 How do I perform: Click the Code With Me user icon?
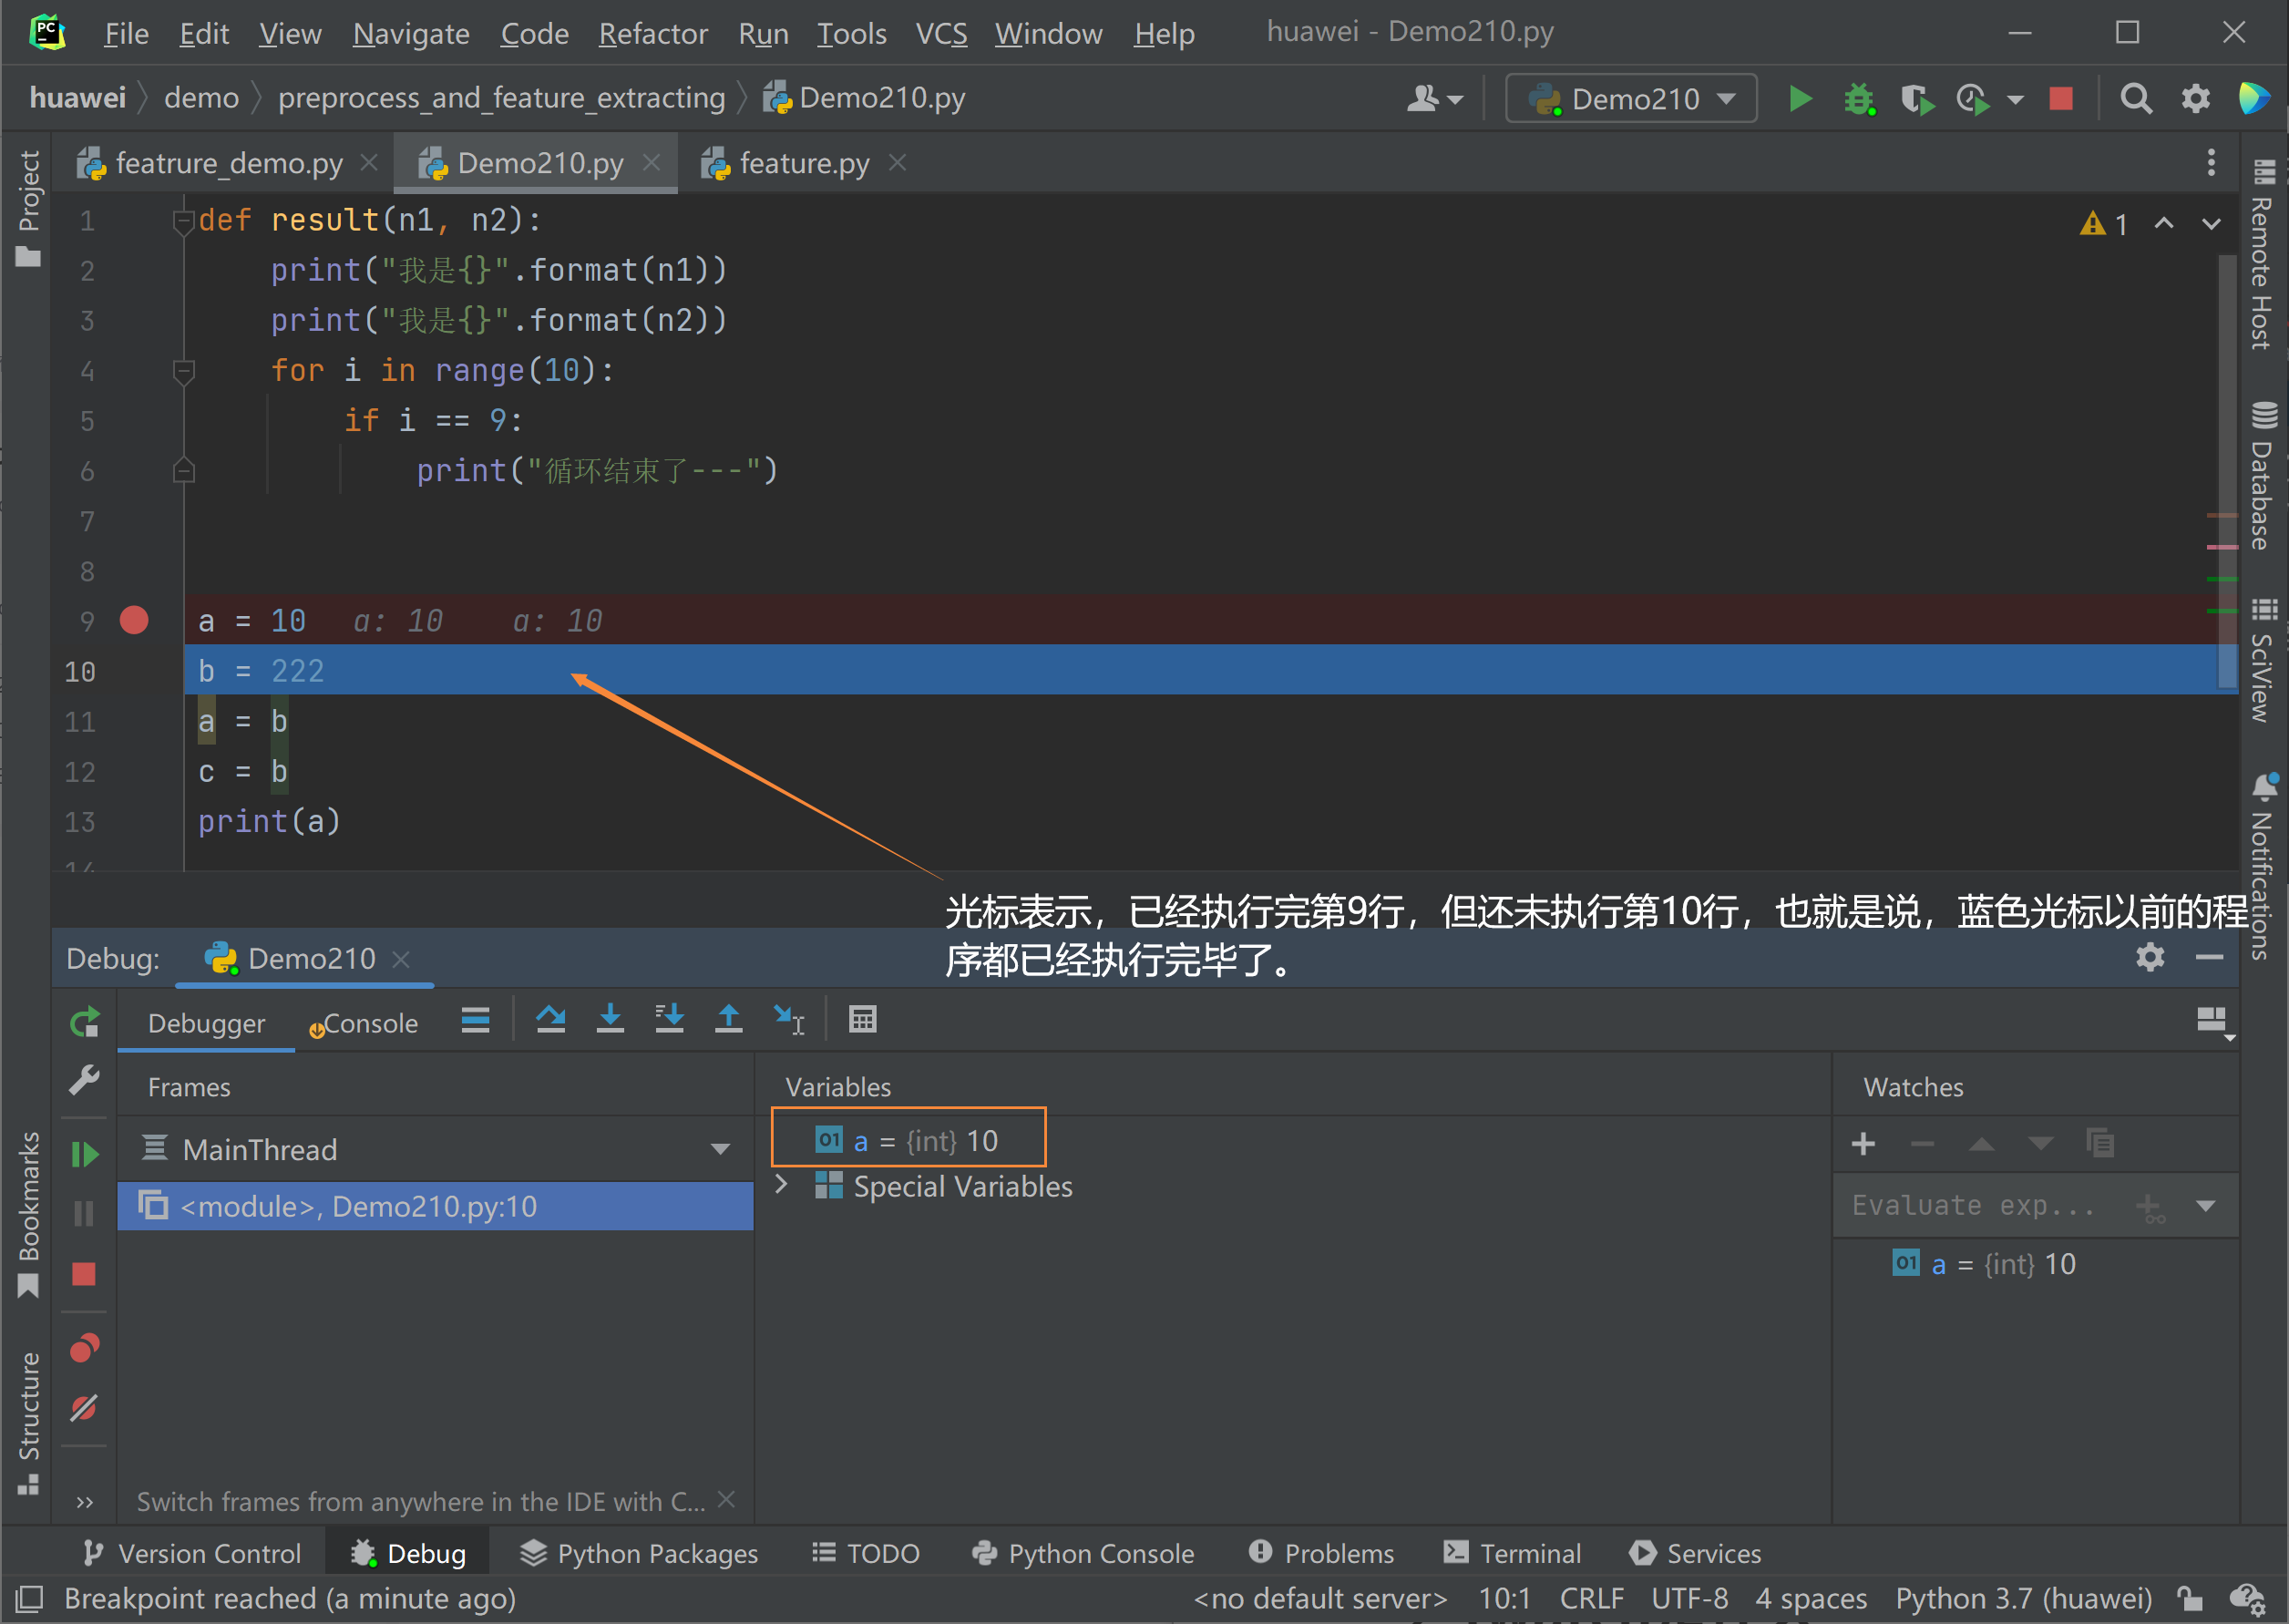click(x=1434, y=99)
